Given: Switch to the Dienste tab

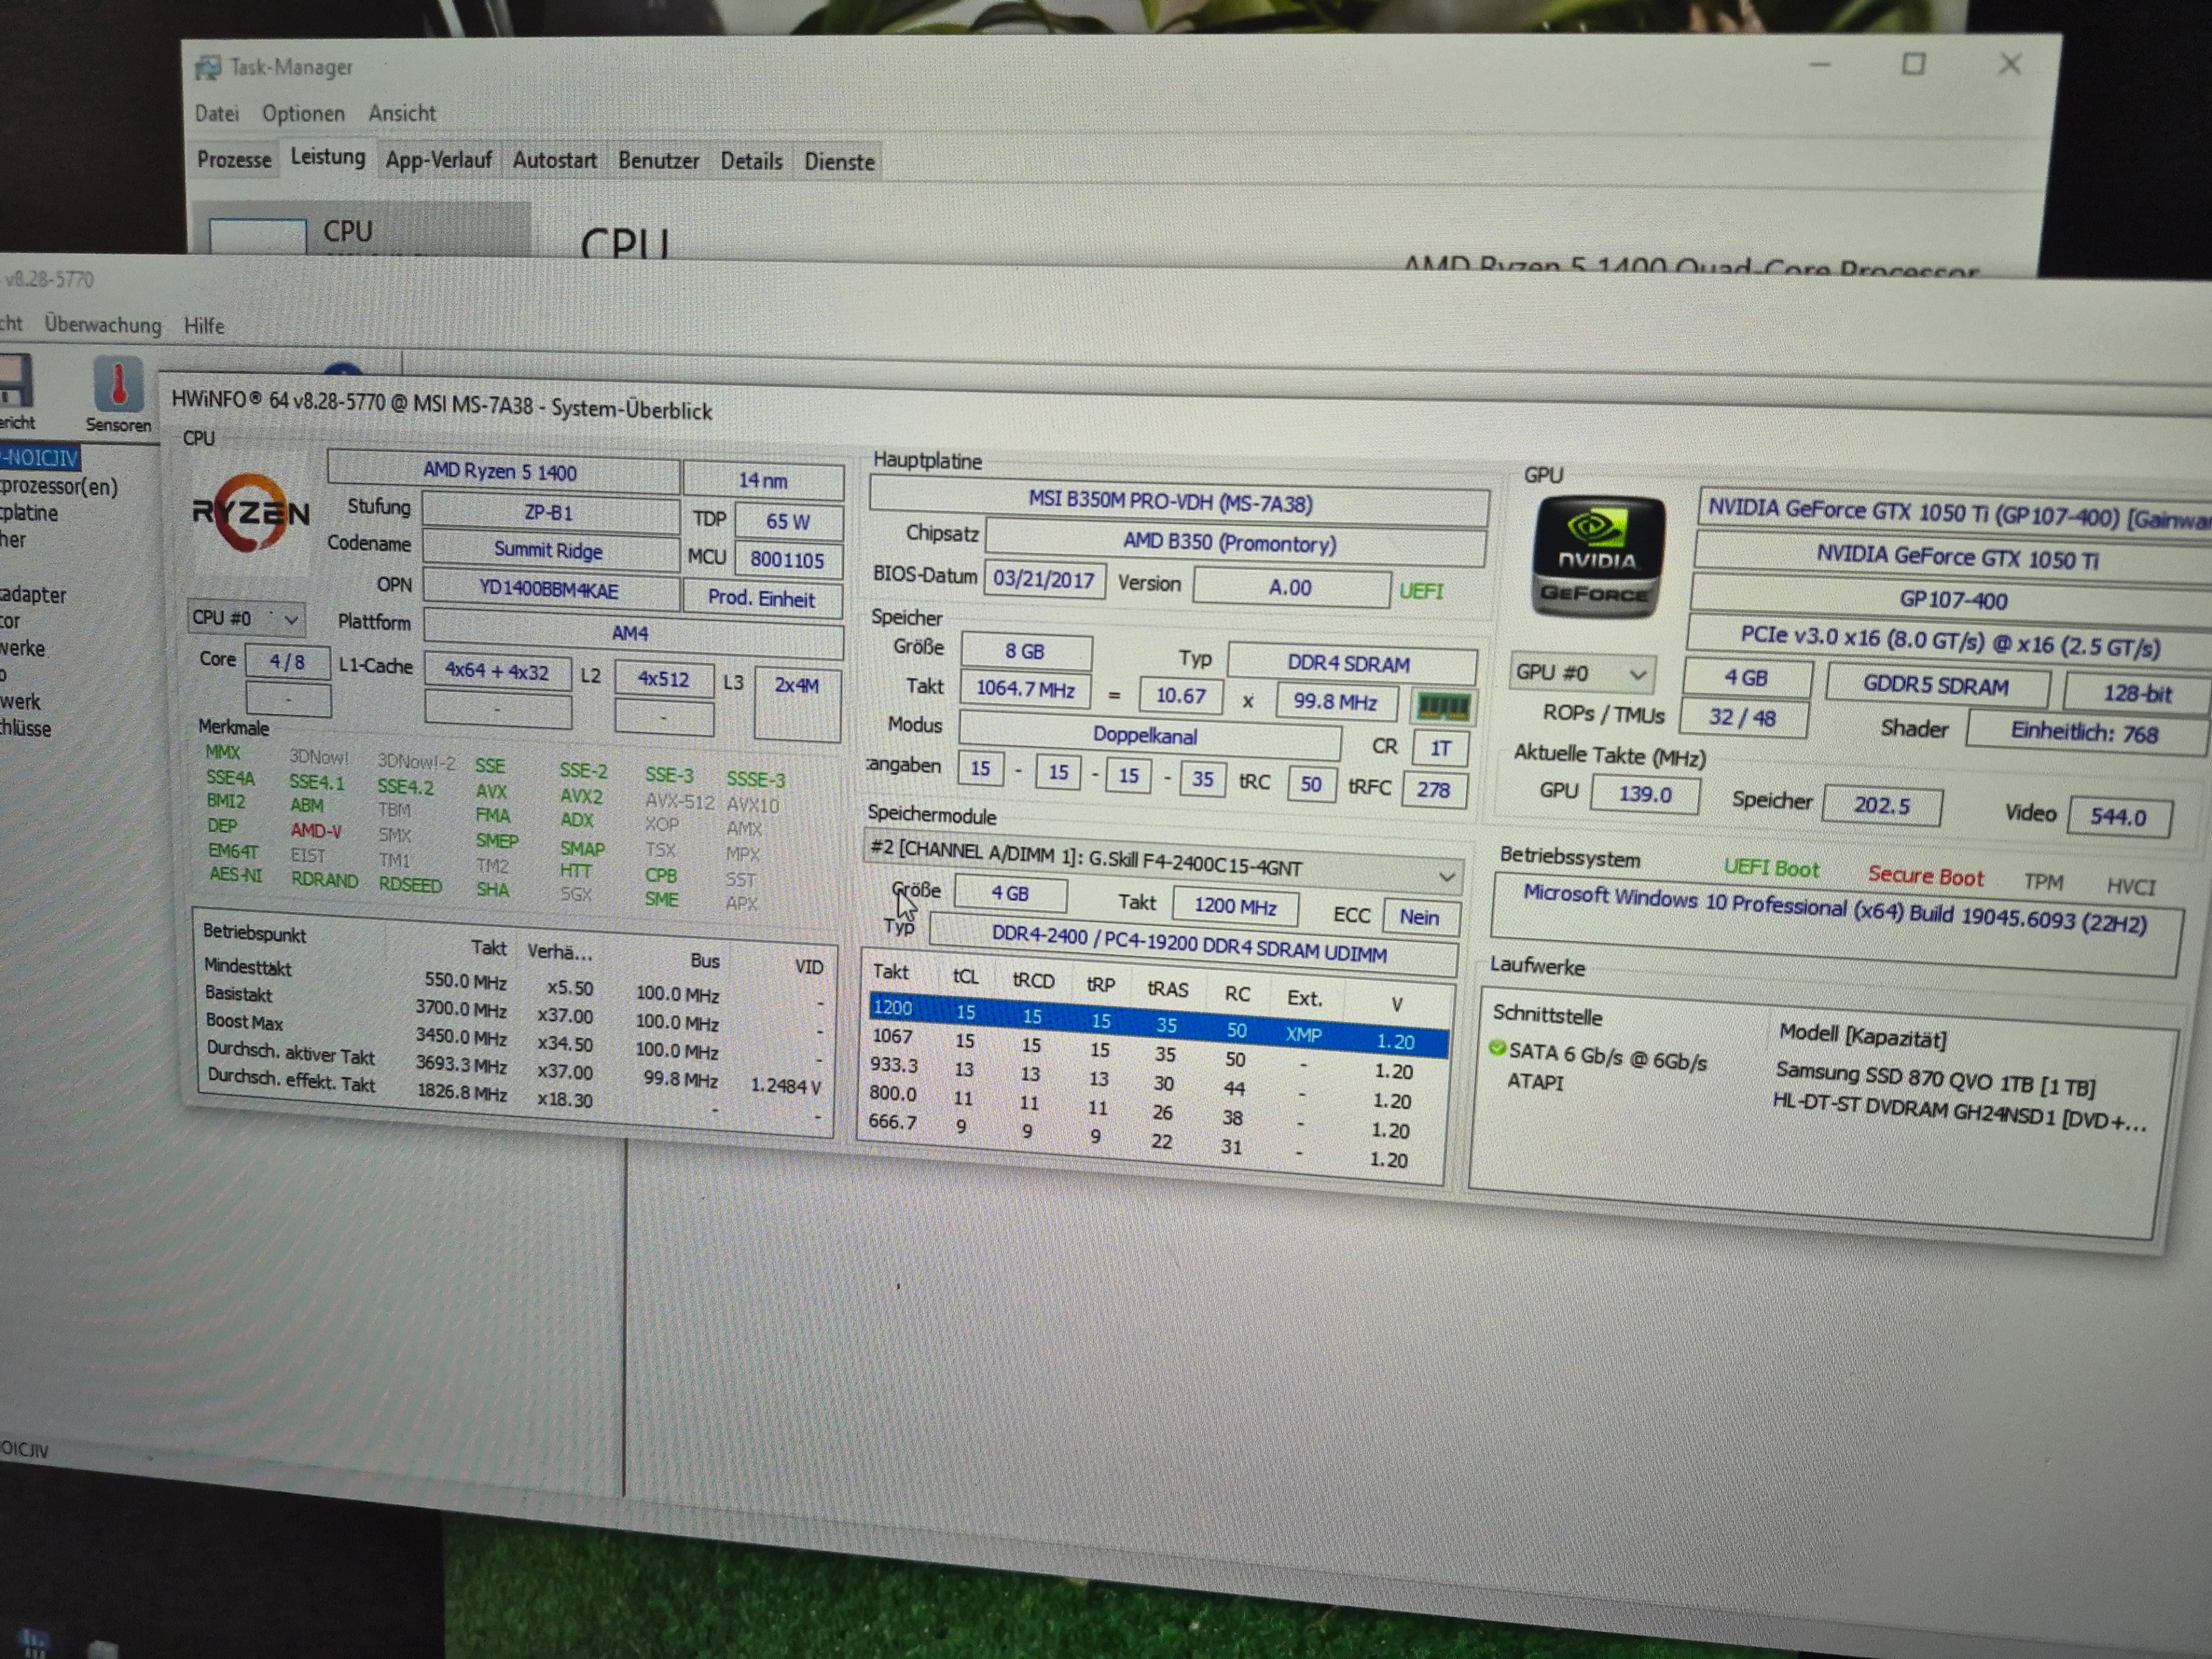Looking at the screenshot, I should point(839,162).
